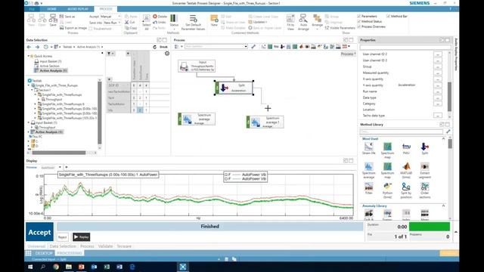Switch to the AUDIO REPLAY tab
484x272 pixels.
pyautogui.click(x=78, y=9)
